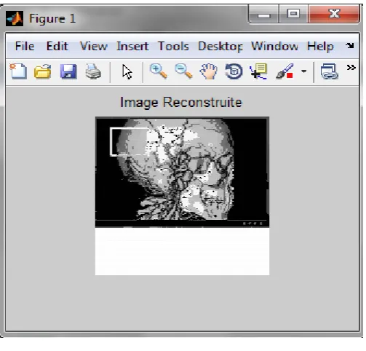The image size is (366, 351).
Task: Click the Link Plot toolbar icon
Action: [x=330, y=71]
